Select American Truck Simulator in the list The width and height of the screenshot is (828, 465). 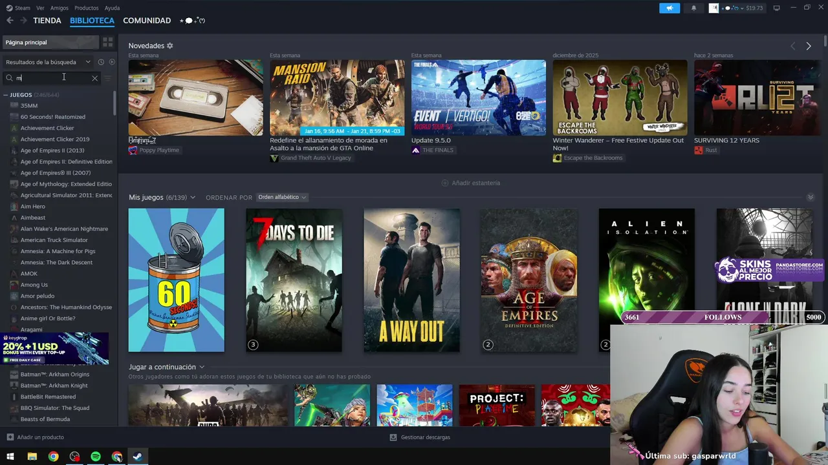54,240
